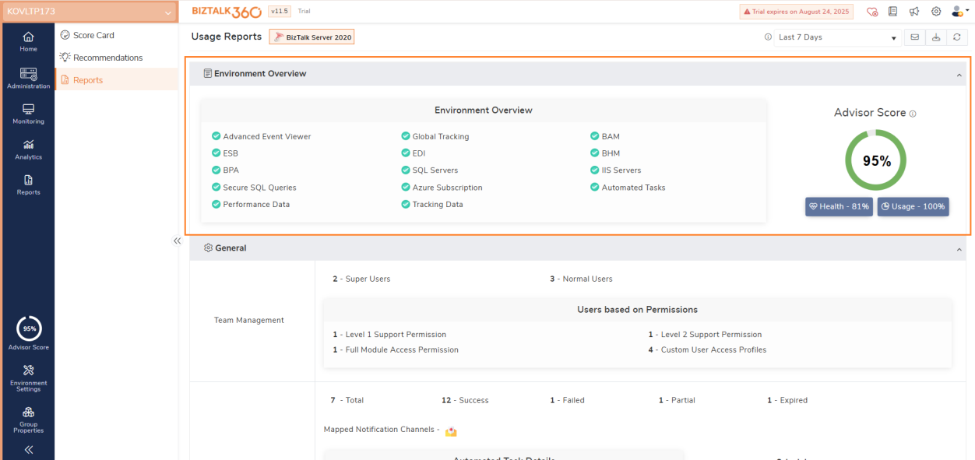Image resolution: width=975 pixels, height=460 pixels.
Task: Open the settings gear icon
Action: tap(936, 12)
